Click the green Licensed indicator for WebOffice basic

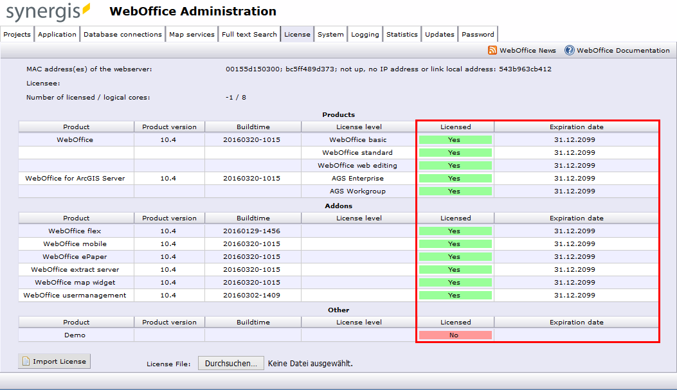coord(455,139)
